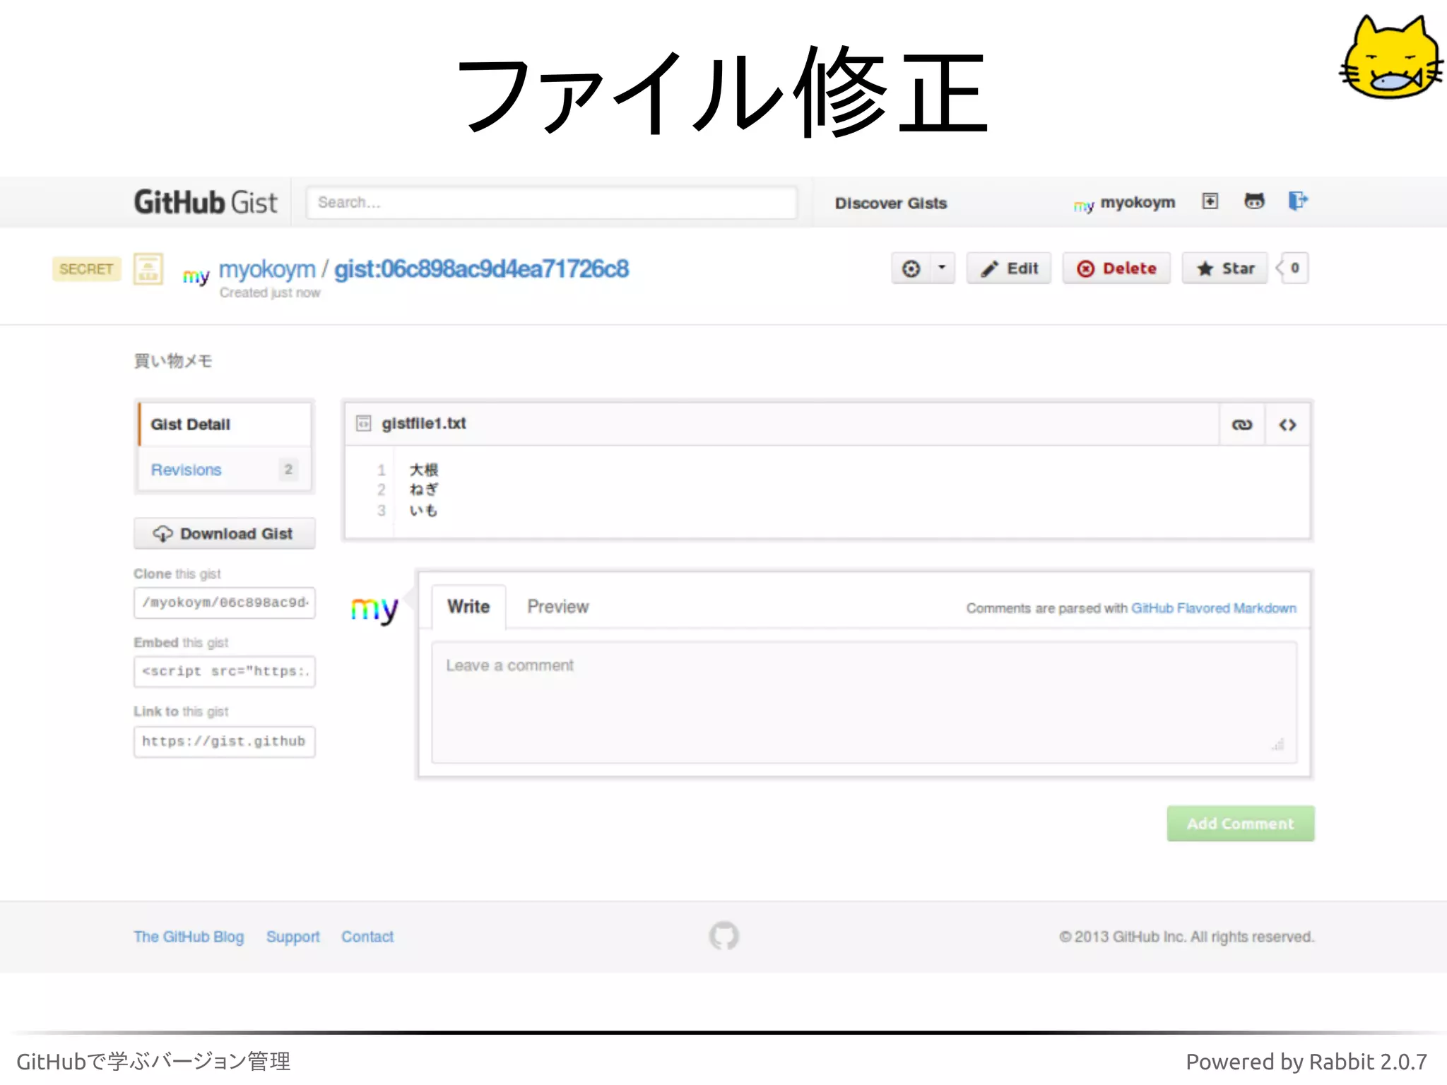This screenshot has width=1447, height=1085.
Task: Switch to the Write tab
Action: click(468, 607)
